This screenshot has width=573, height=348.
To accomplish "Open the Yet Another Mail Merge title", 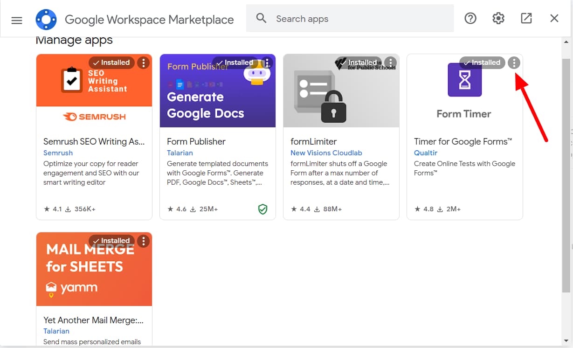I will point(94,320).
